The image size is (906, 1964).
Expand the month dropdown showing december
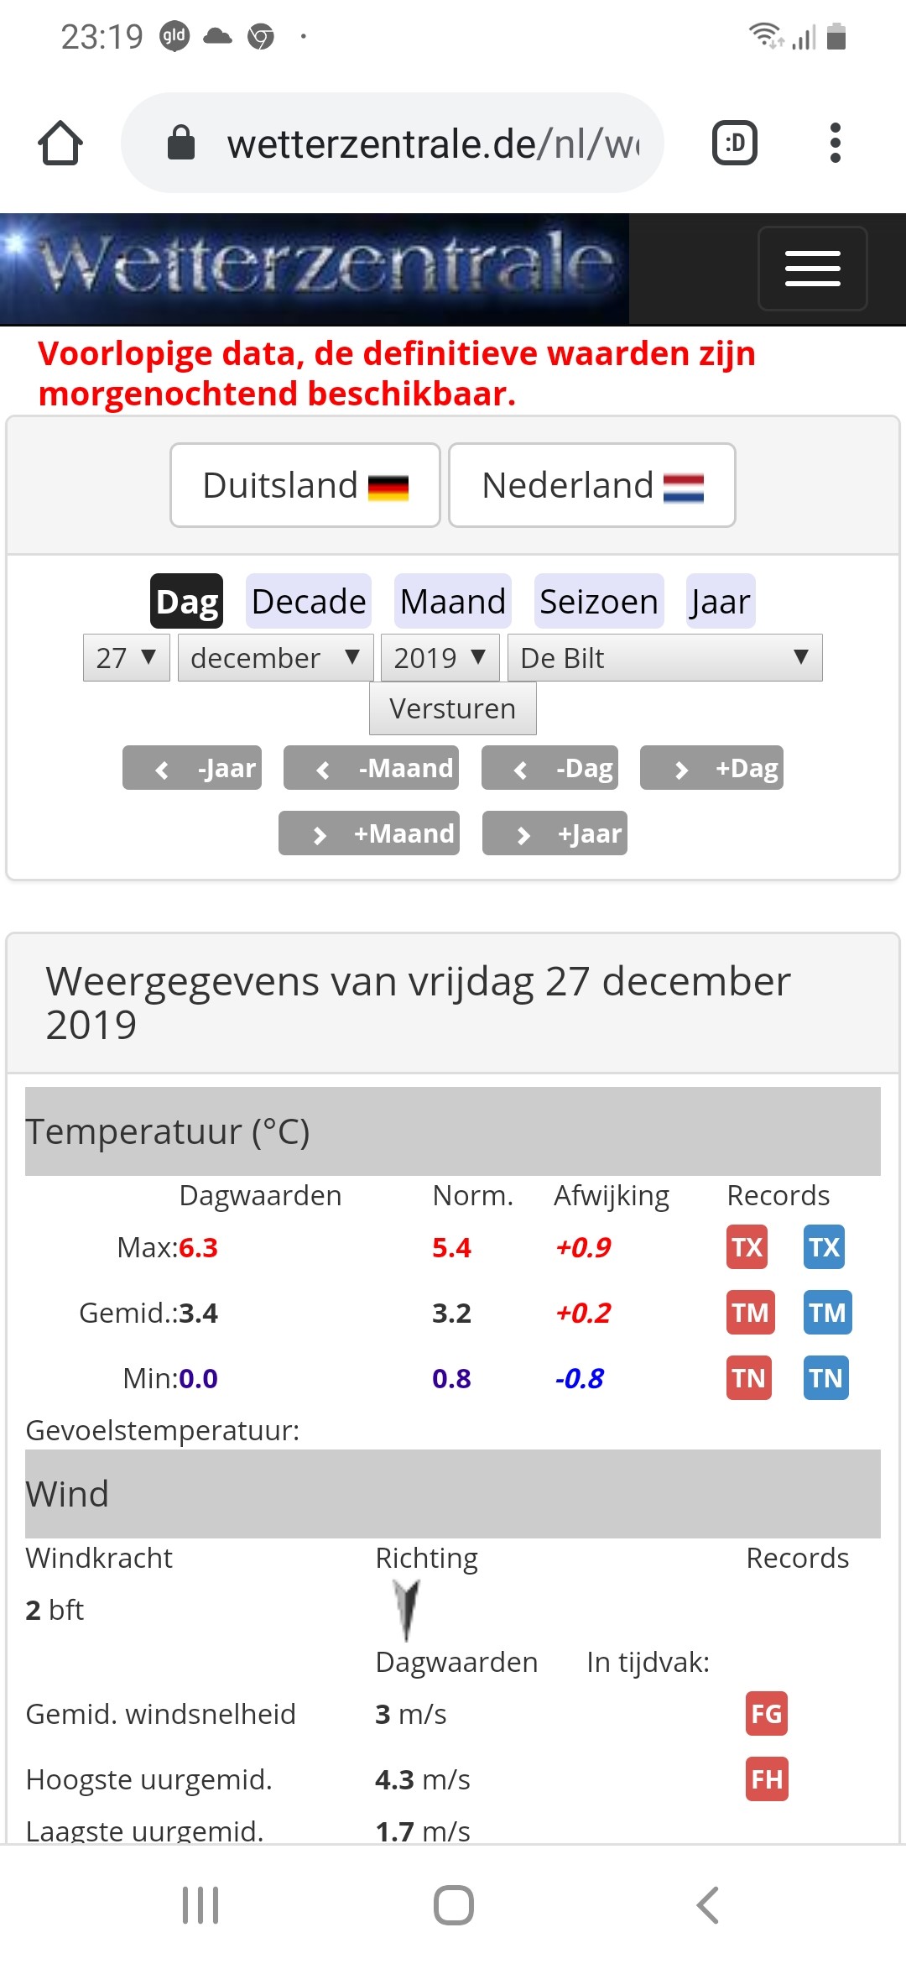[275, 658]
